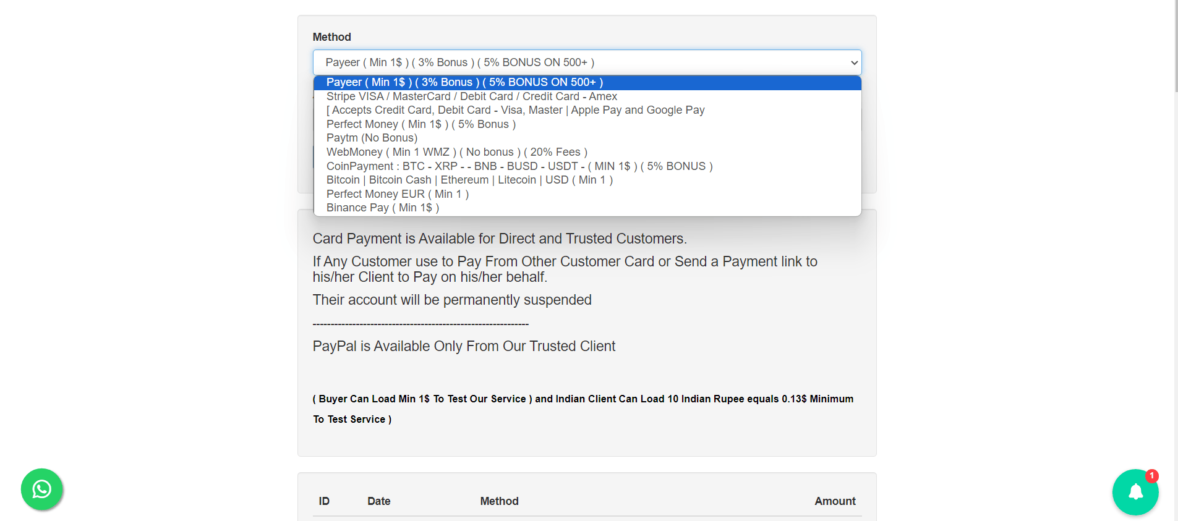Click the Amount column header

point(834,501)
